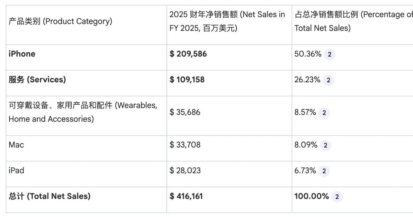Image resolution: width=413 pixels, height=217 pixels.
Task: Click the iPad row label
Action: tap(16, 170)
